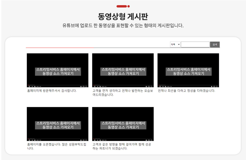This screenshot has height=160, width=246.
Task: Mute volume in '고객과 같은 방향을' video
Action: click(100, 140)
